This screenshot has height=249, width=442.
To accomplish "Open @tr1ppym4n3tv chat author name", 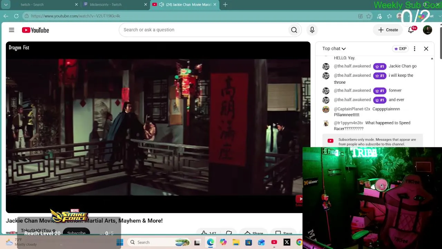I will [x=348, y=123].
